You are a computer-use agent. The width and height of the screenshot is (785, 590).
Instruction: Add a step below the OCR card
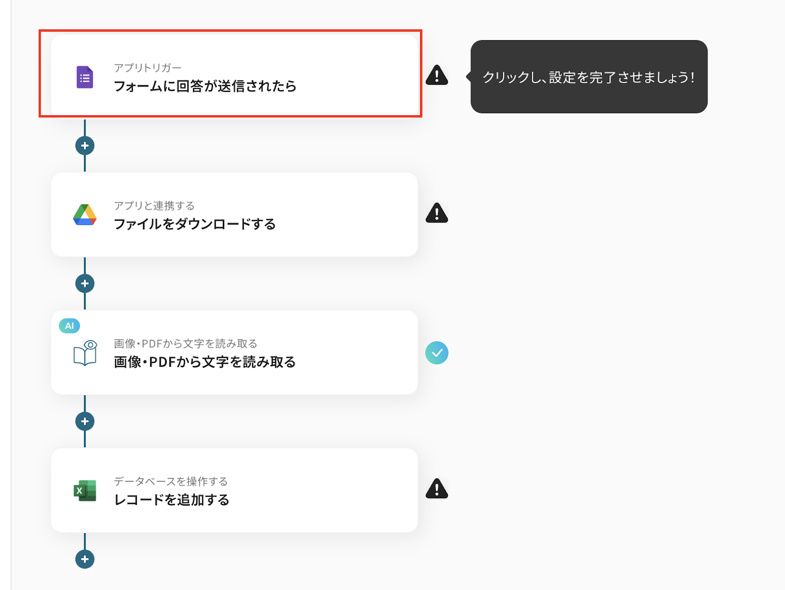point(85,421)
